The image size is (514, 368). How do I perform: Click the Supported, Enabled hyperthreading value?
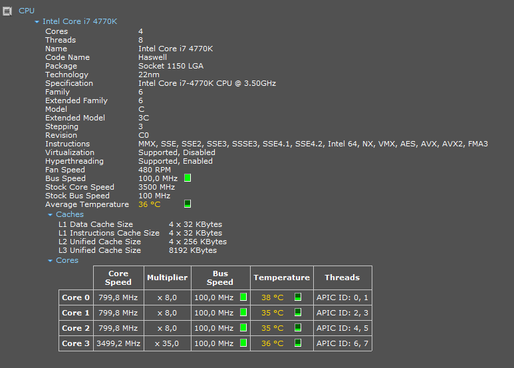176,161
